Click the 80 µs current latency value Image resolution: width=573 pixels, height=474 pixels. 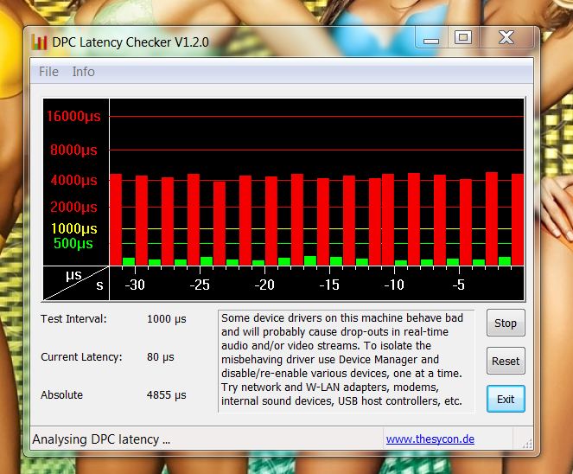(161, 357)
